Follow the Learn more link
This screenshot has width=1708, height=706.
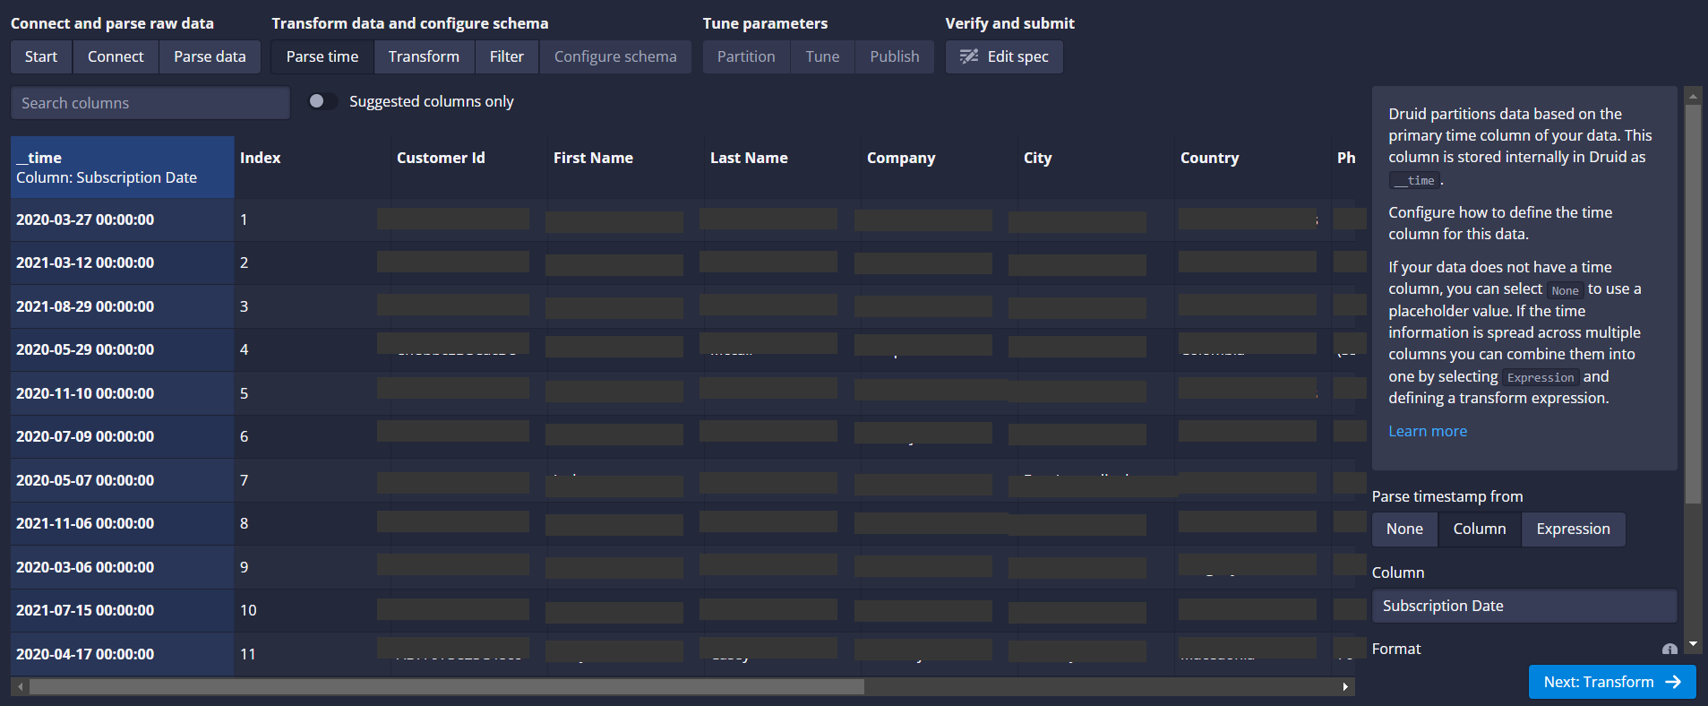pos(1427,431)
